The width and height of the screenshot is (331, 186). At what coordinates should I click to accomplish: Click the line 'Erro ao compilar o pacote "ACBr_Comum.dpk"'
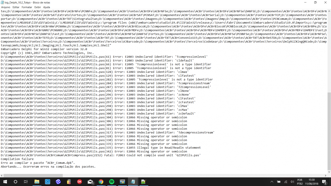tap(38, 163)
